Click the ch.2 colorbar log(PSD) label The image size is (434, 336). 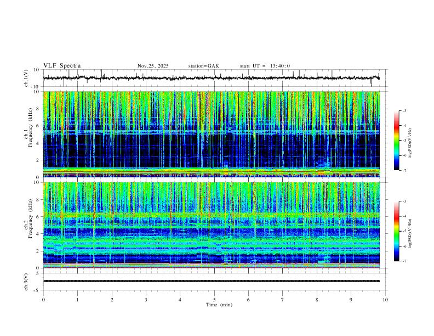[x=410, y=233]
